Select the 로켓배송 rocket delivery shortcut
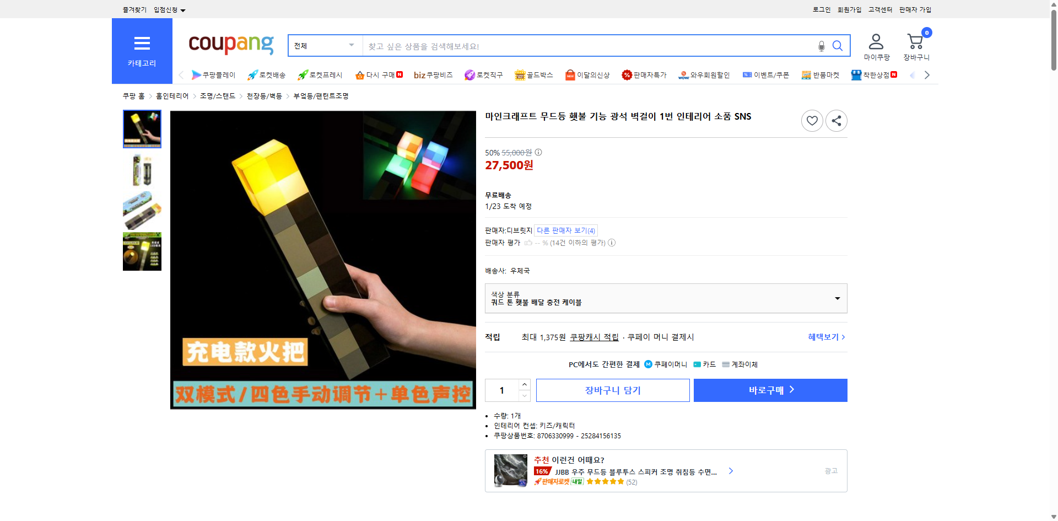Viewport: 1058px width, 521px height. point(266,75)
